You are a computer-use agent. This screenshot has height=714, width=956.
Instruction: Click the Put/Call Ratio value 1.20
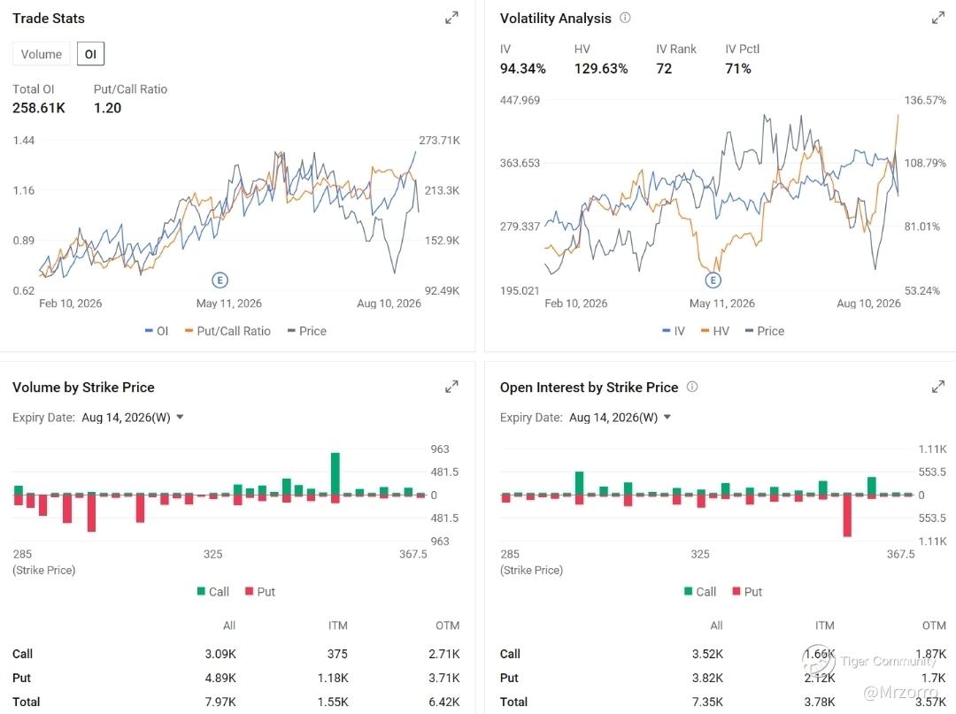(107, 108)
